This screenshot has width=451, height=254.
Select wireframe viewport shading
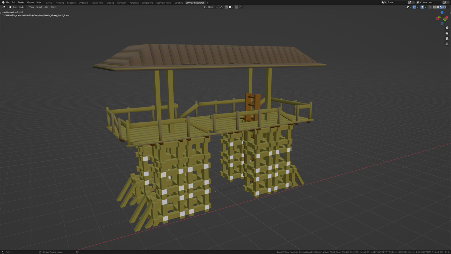tap(434, 7)
